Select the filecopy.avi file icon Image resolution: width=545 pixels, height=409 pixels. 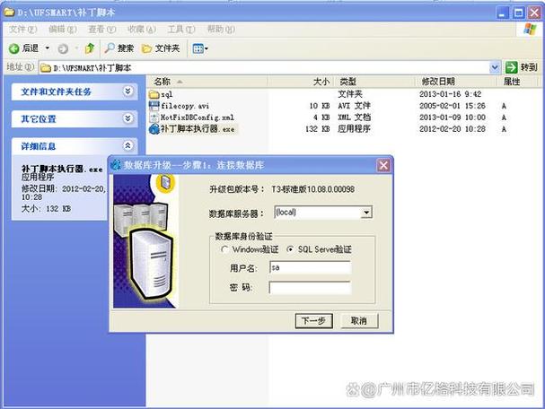pos(154,106)
